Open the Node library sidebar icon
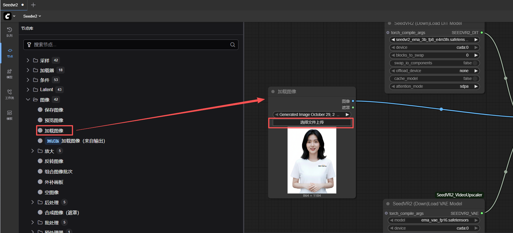 (x=9, y=52)
